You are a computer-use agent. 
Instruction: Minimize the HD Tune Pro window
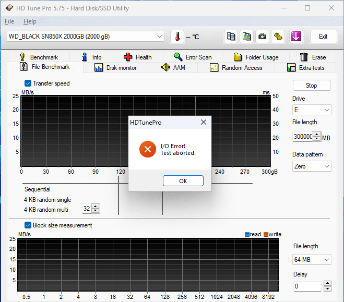pyautogui.click(x=284, y=8)
